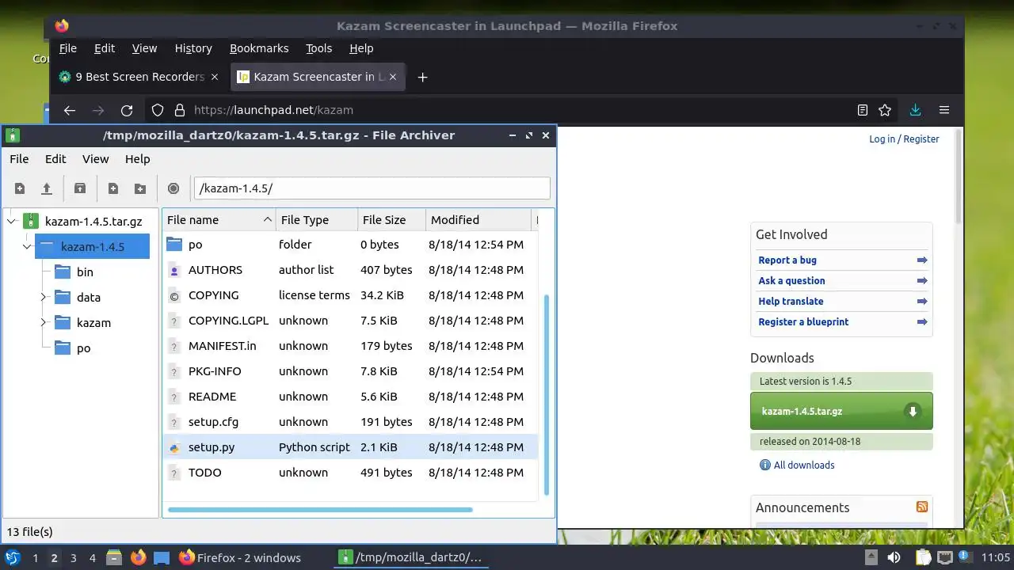Click Firefox - 2 windows taskbar button
1014x570 pixels.
pyautogui.click(x=240, y=557)
